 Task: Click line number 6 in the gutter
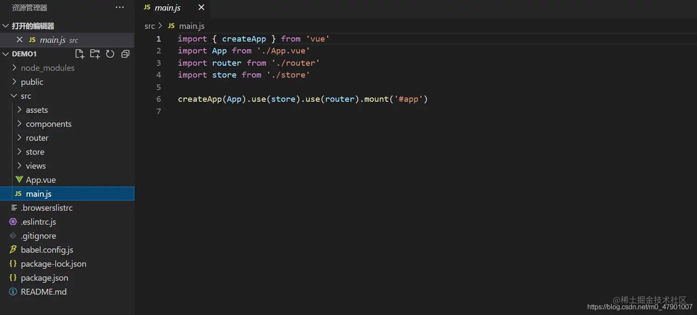pyautogui.click(x=159, y=99)
